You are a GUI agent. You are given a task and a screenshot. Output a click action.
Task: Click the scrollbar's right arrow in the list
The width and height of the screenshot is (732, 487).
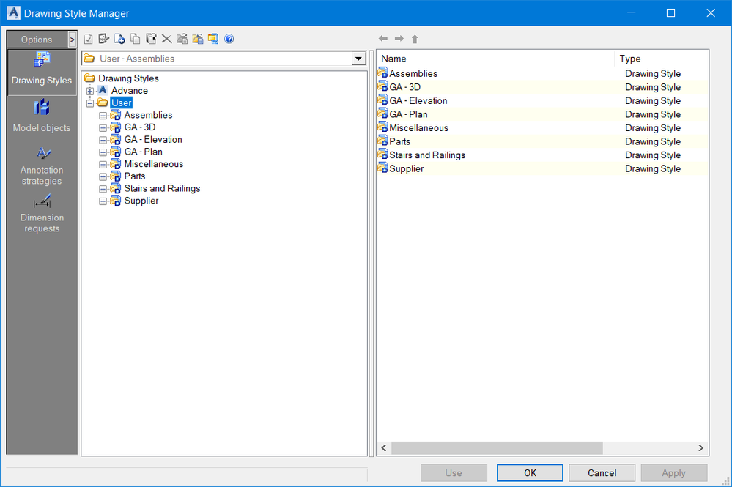700,447
